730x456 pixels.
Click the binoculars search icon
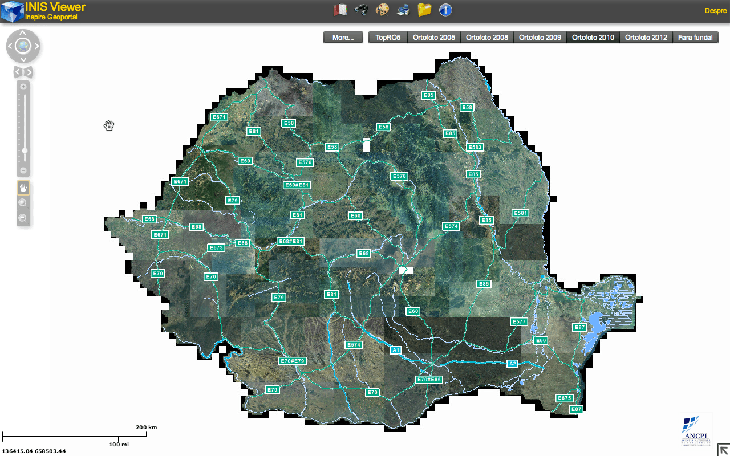361,10
